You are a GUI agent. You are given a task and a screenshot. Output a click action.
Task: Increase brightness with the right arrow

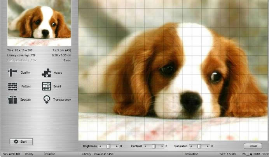[117, 146]
